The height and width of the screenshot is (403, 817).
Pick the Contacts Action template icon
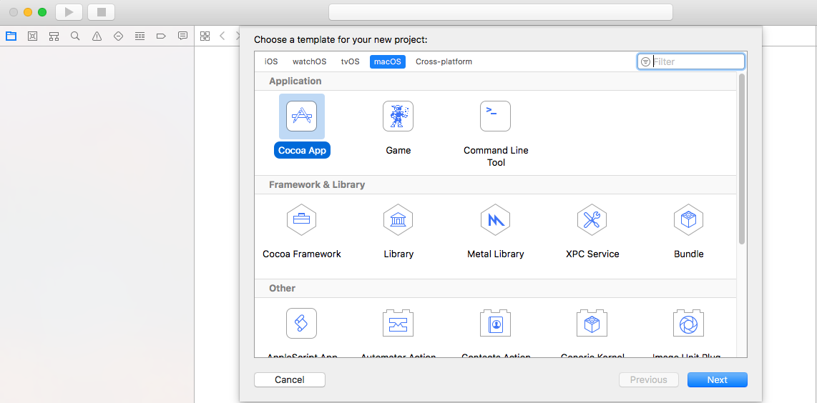(495, 324)
